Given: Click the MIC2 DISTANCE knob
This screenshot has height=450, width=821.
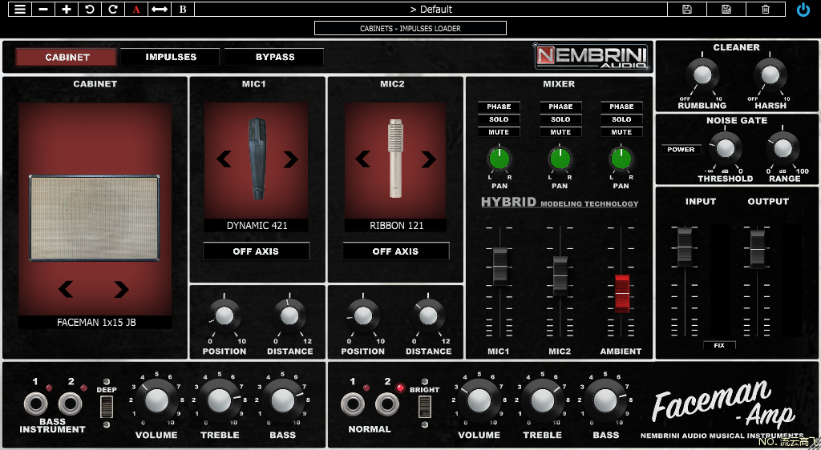Looking at the screenshot, I should pos(428,315).
